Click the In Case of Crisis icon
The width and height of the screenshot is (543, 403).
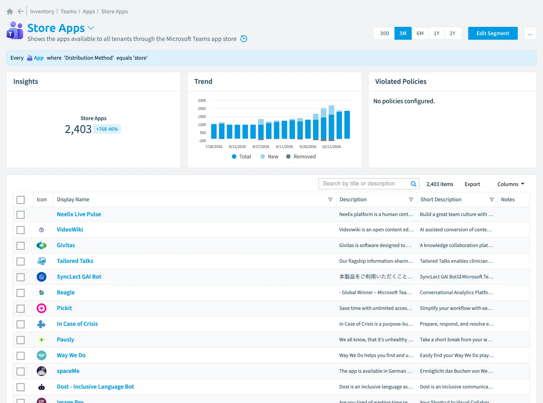(x=41, y=324)
